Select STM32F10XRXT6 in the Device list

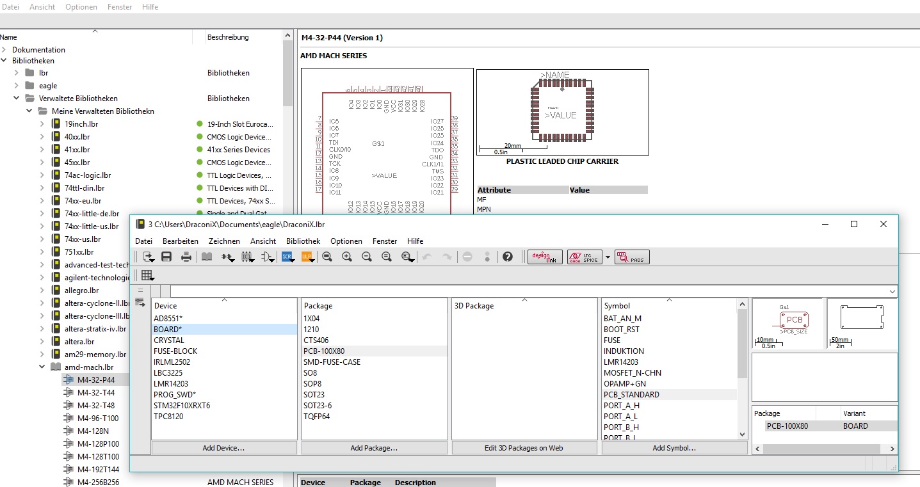click(x=182, y=406)
